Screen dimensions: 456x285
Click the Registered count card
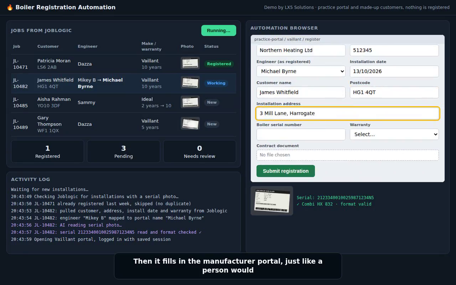[x=47, y=151]
